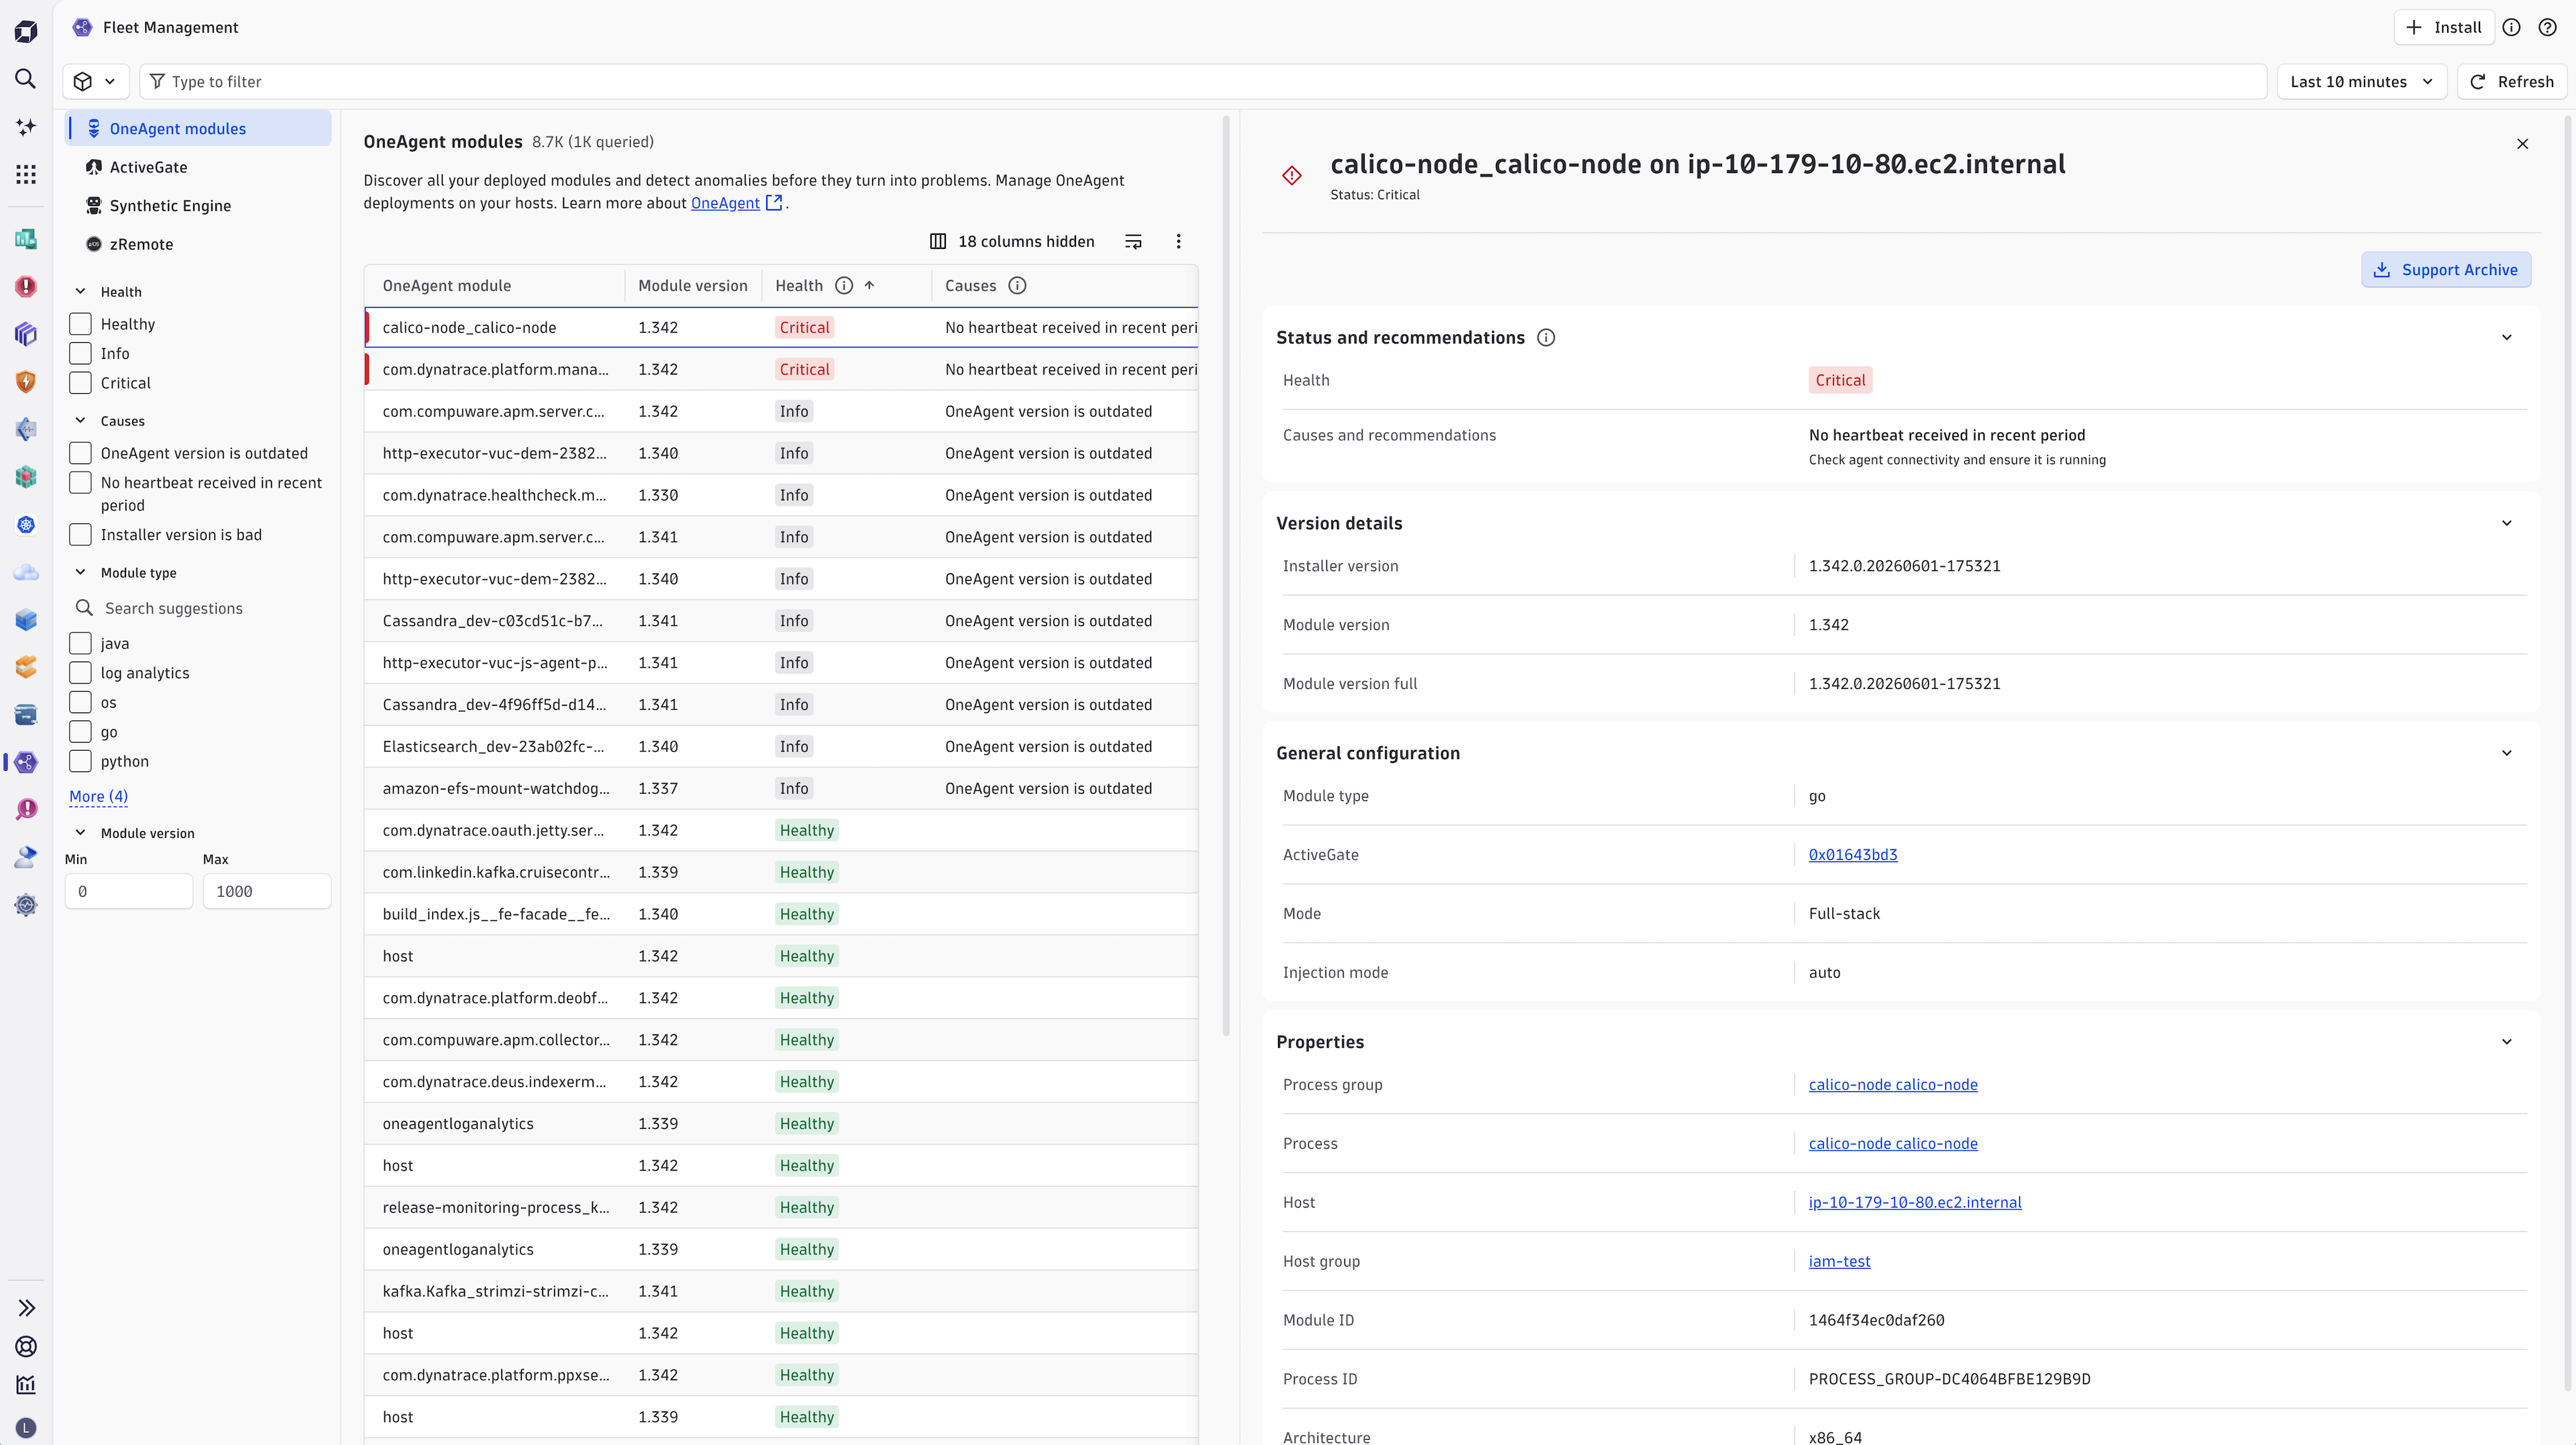The image size is (2576, 1445).
Task: Open the three-dot table options menu
Action: point(1178,242)
